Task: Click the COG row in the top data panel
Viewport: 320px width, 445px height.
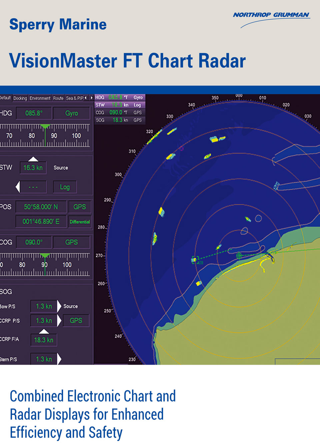Action: click(120, 113)
